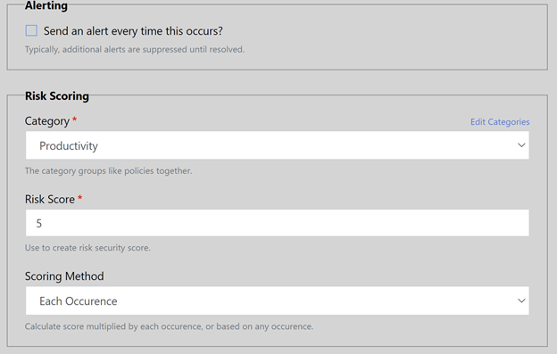Click the 'category groups like policies together' hint
557x354 pixels.
(x=108, y=171)
